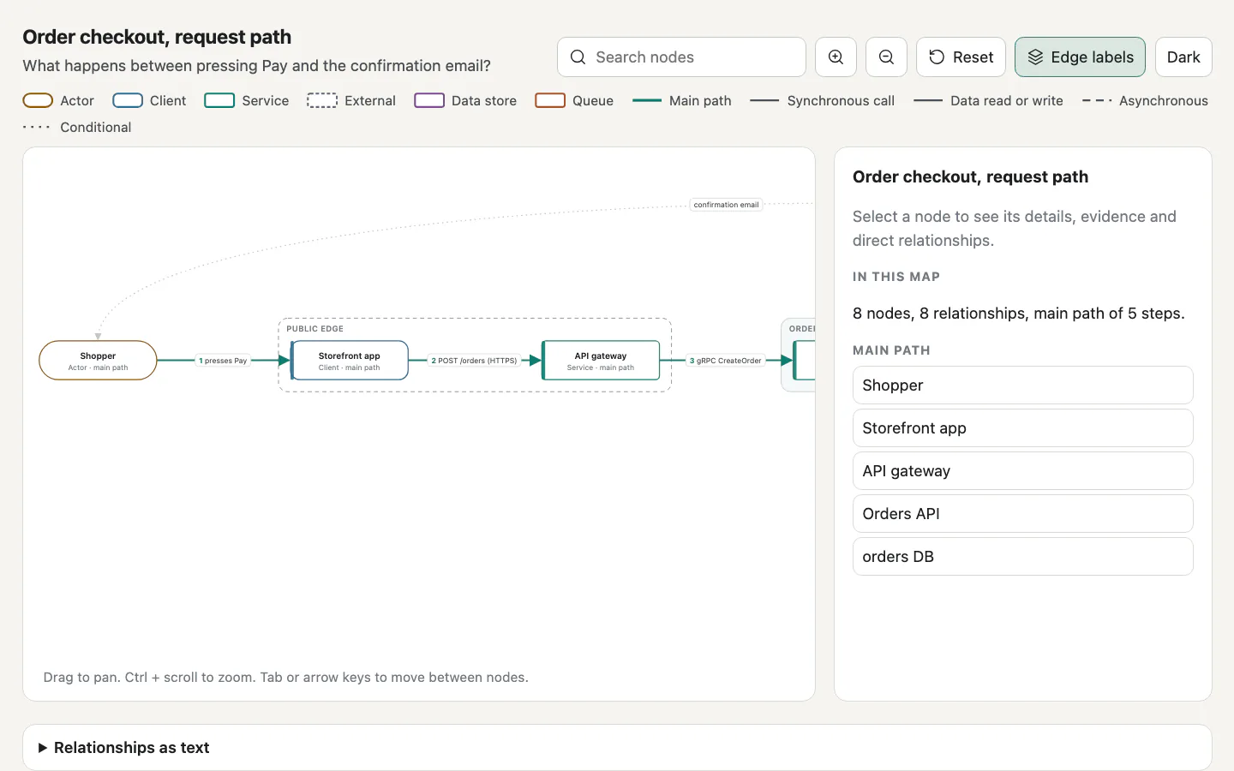Click the PUBLIC EDGE group label
This screenshot has height=771, width=1234.
314,329
